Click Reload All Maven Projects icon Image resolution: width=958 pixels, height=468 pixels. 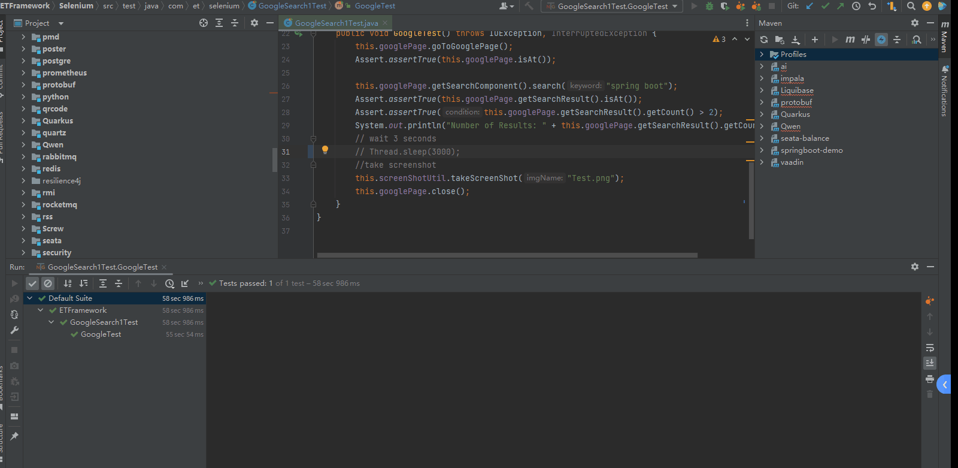(x=764, y=40)
